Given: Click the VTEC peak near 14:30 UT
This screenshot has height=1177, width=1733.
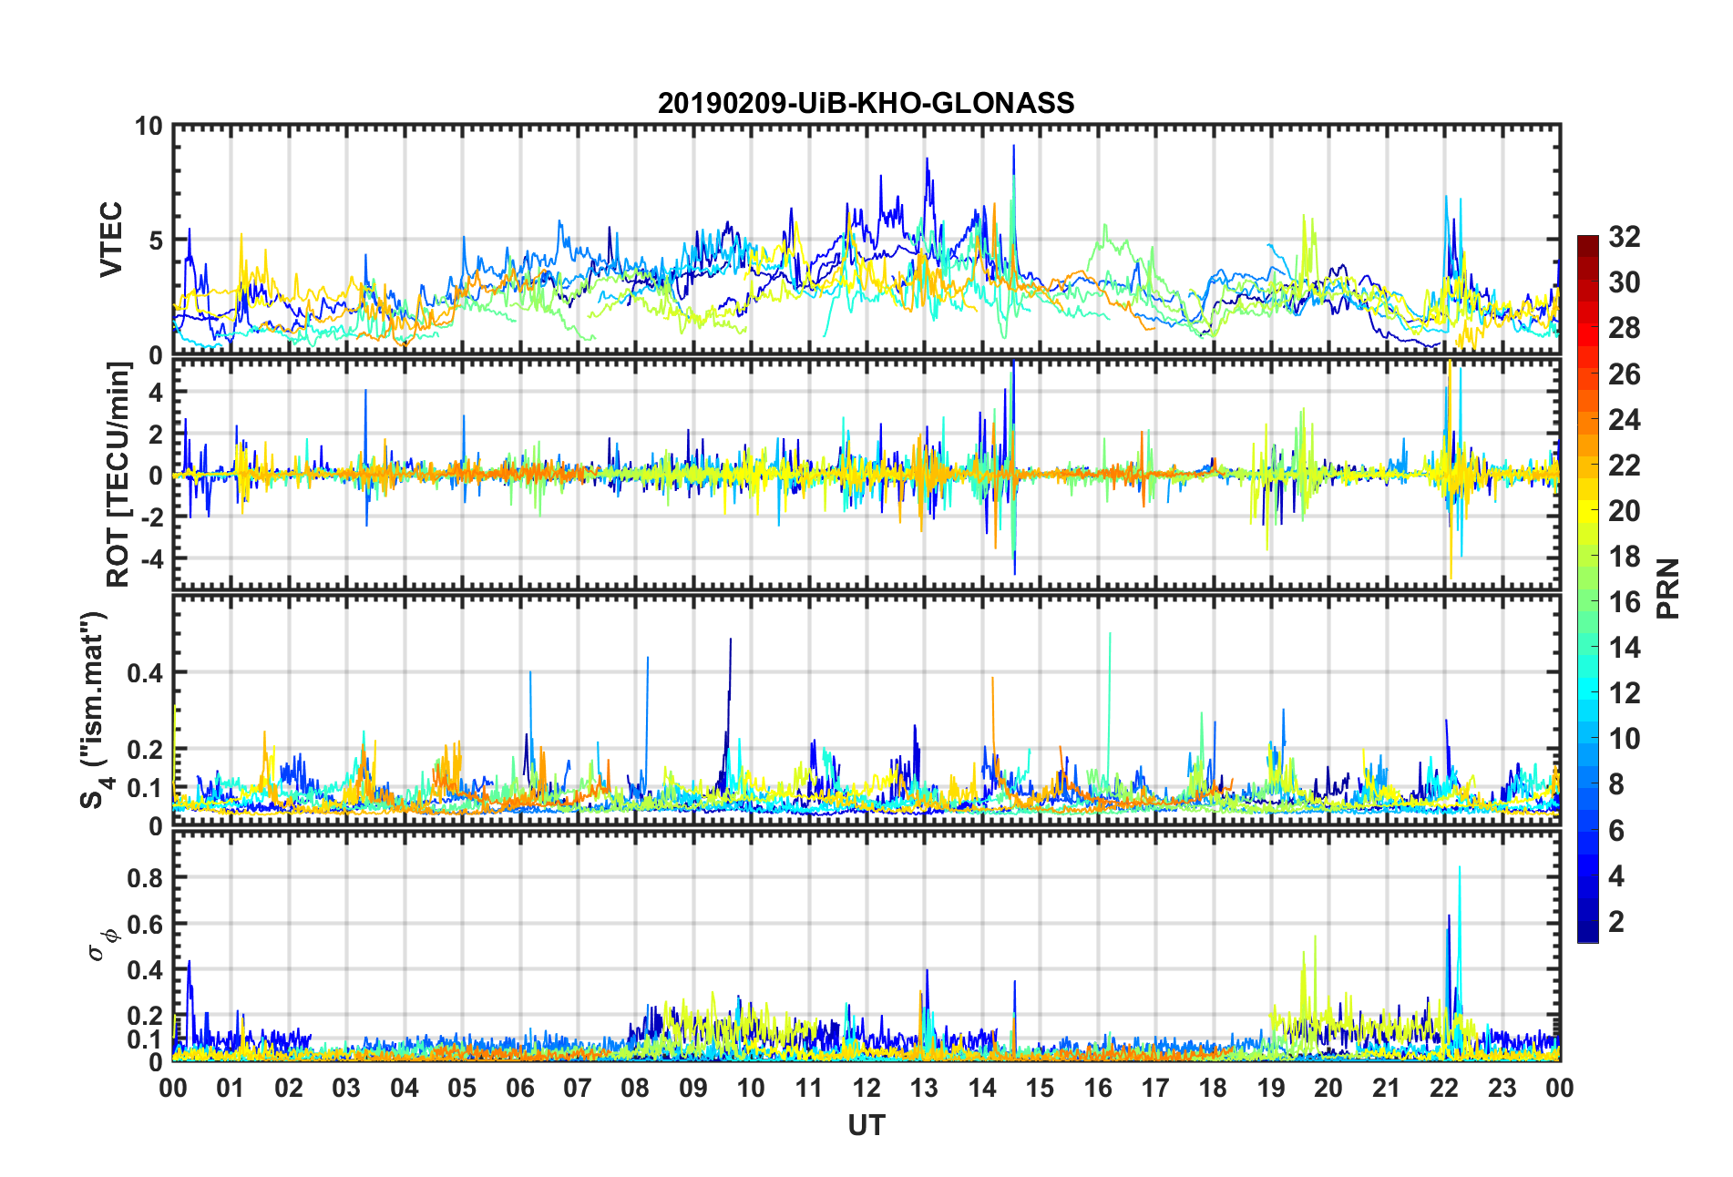Looking at the screenshot, I should 1013,148.
